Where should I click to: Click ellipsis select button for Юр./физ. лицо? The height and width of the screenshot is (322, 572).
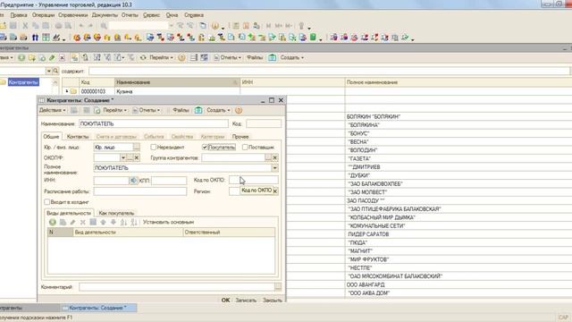137,147
